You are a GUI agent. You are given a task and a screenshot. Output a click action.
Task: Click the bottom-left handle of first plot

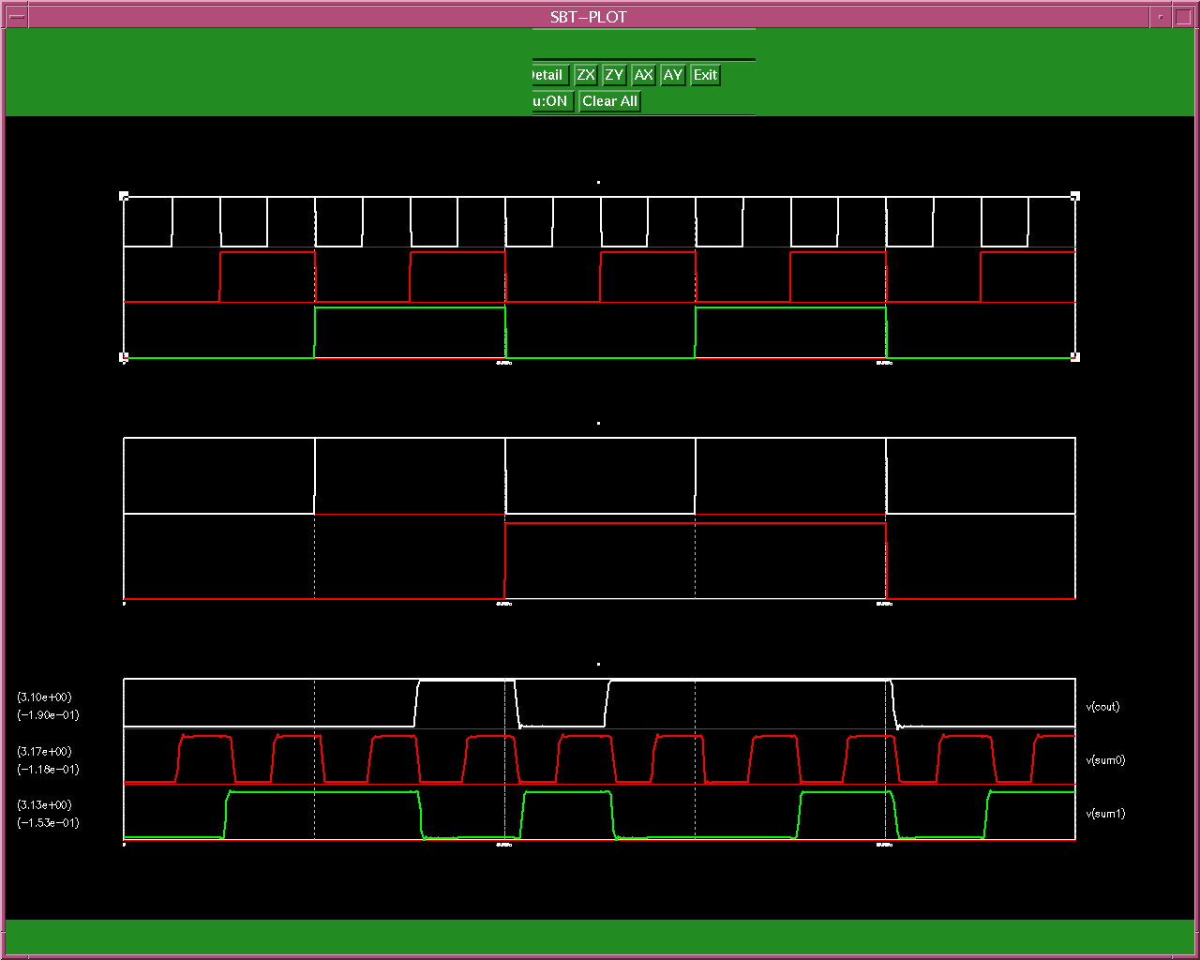[x=124, y=357]
